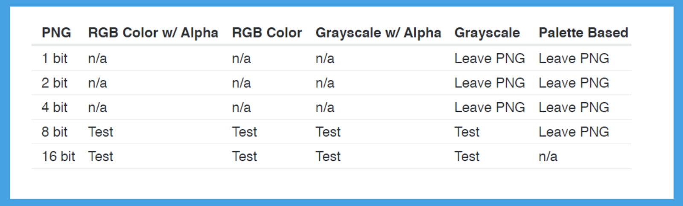Click the PNG column header
683x206 pixels.
tap(56, 33)
